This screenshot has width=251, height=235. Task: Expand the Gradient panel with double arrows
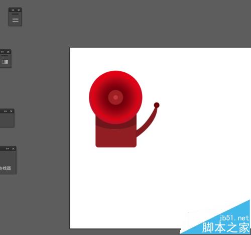[x=3, y=52]
